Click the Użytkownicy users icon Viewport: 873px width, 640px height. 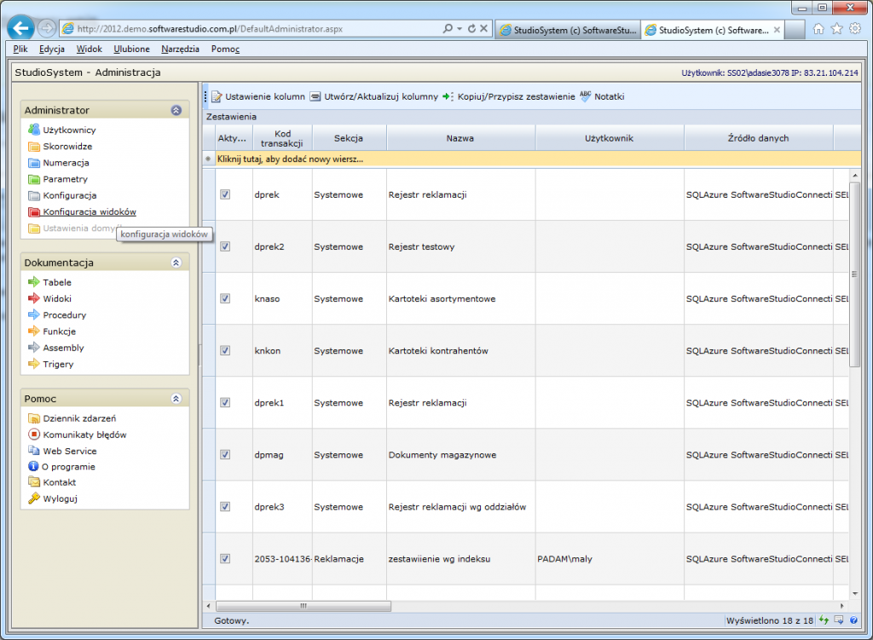coord(34,130)
